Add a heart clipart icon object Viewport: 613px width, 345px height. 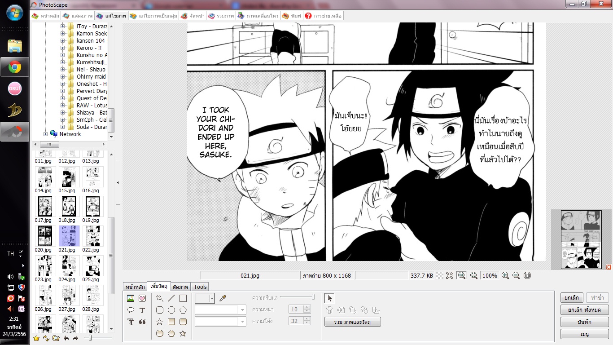[x=142, y=298]
